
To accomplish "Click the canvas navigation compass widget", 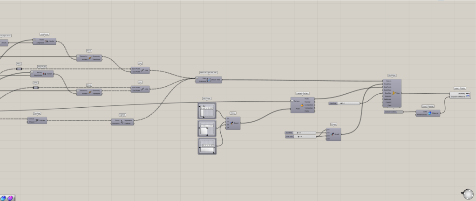I will (x=466, y=193).
